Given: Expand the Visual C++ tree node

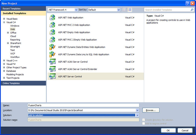Looking at the screenshot, I should (x=4, y=61).
